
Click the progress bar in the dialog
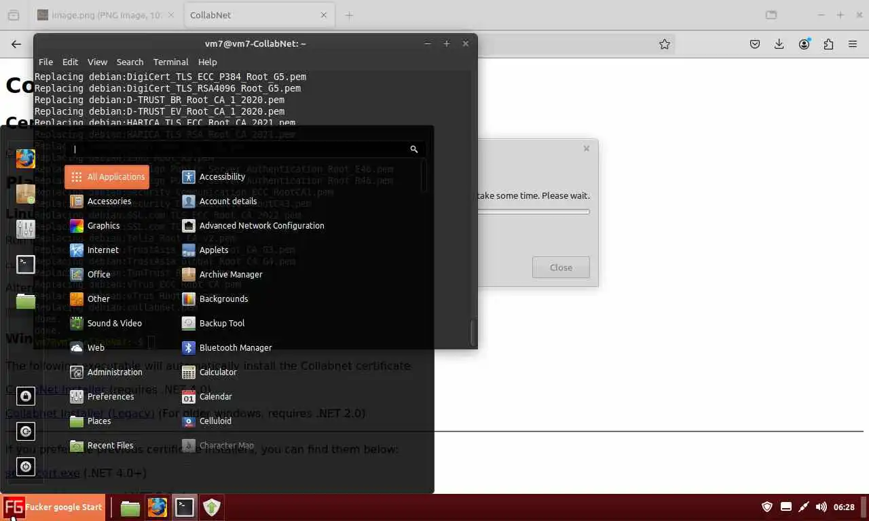pos(534,212)
